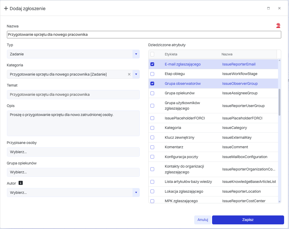
Task: Click the Opis text area
Action: pyautogui.click(x=73, y=123)
